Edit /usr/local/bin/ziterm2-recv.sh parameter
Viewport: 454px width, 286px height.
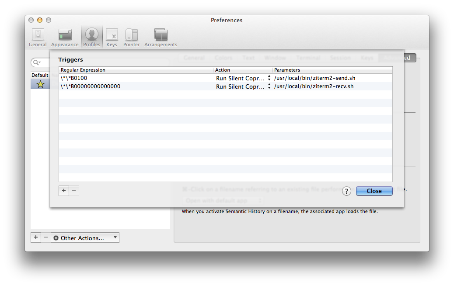pyautogui.click(x=332, y=86)
